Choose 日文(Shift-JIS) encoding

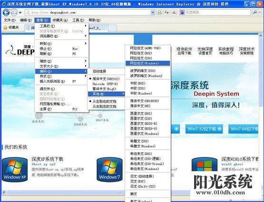(x=148, y=186)
